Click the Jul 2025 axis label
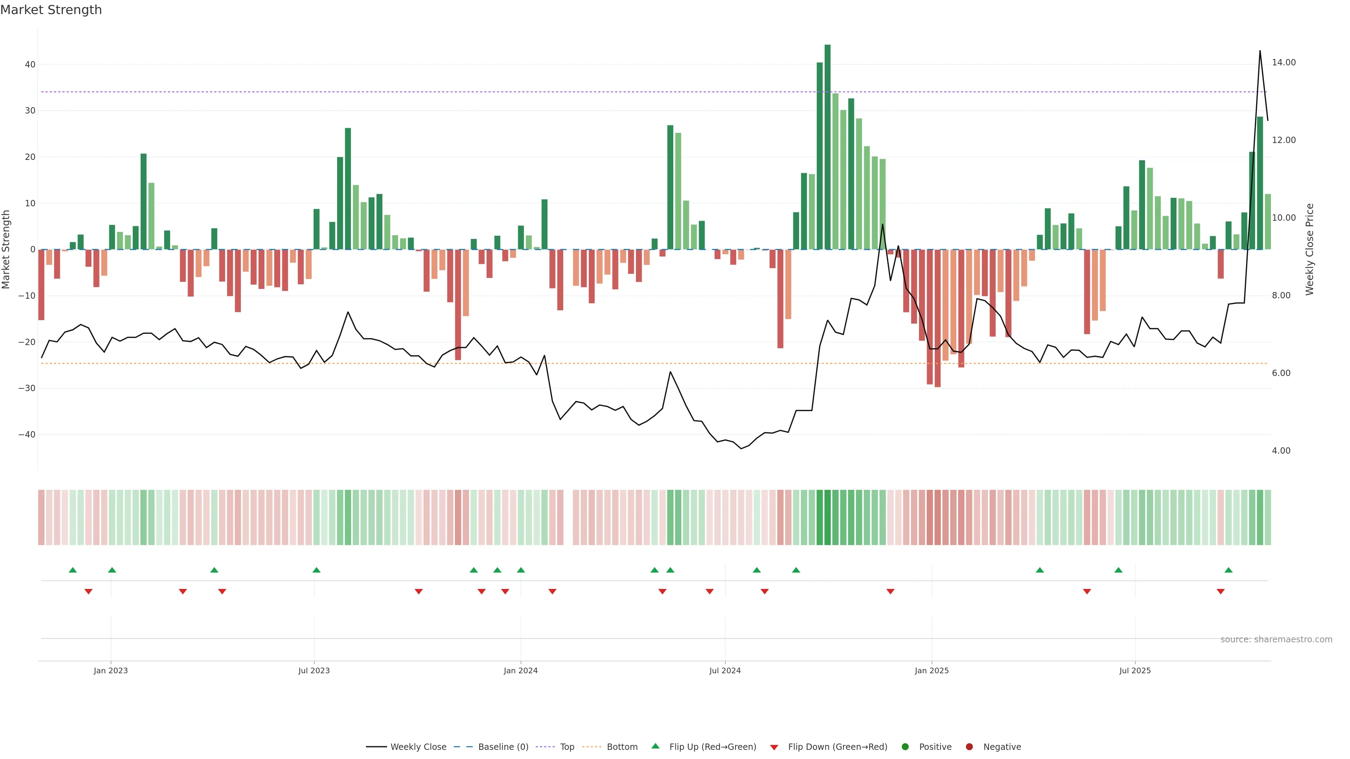Viewport: 1350px width, 759px height. click(x=1134, y=670)
